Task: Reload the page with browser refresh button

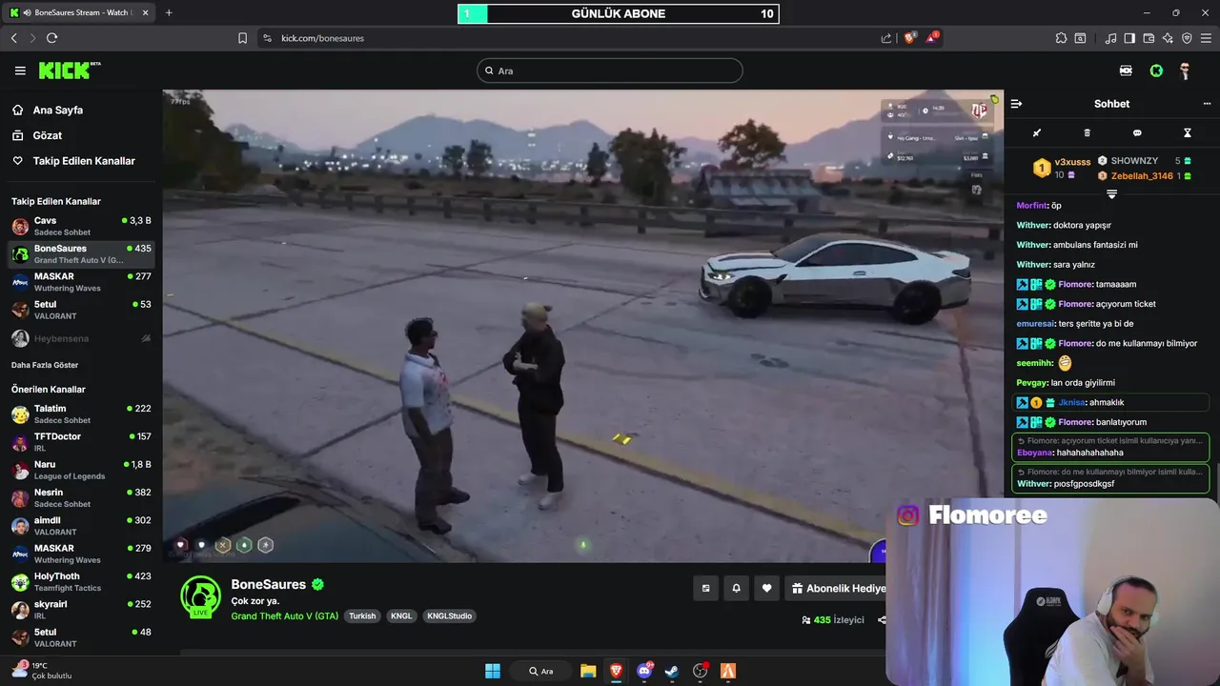Action: (52, 38)
